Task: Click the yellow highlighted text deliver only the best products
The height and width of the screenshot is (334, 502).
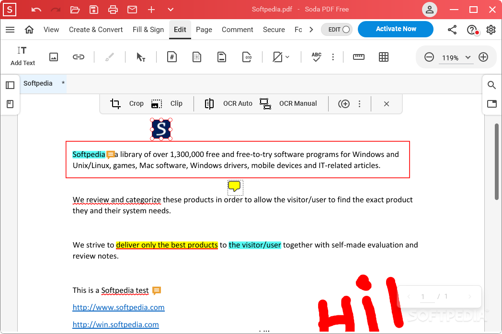Action: pyautogui.click(x=167, y=245)
